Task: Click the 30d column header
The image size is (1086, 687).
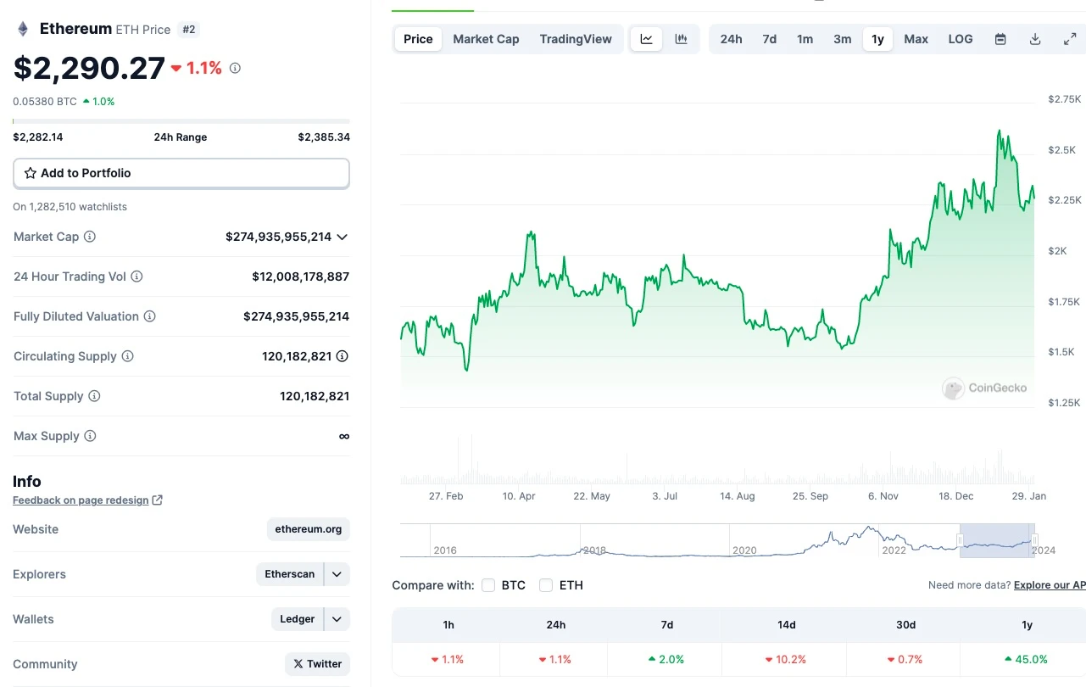Action: [x=905, y=625]
